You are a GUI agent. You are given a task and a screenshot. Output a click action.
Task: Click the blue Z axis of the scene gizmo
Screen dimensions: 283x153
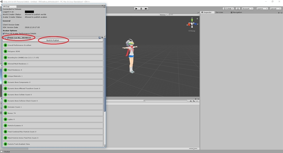click(196, 24)
